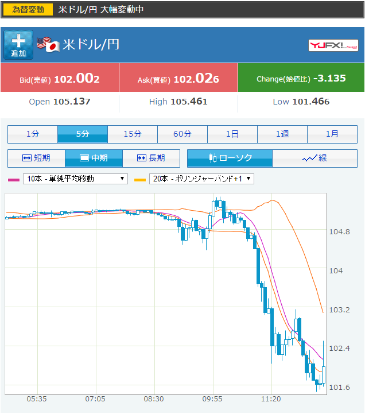Select the 中期 mid-term range button
This screenshot has width=365, height=414.
coord(94,158)
